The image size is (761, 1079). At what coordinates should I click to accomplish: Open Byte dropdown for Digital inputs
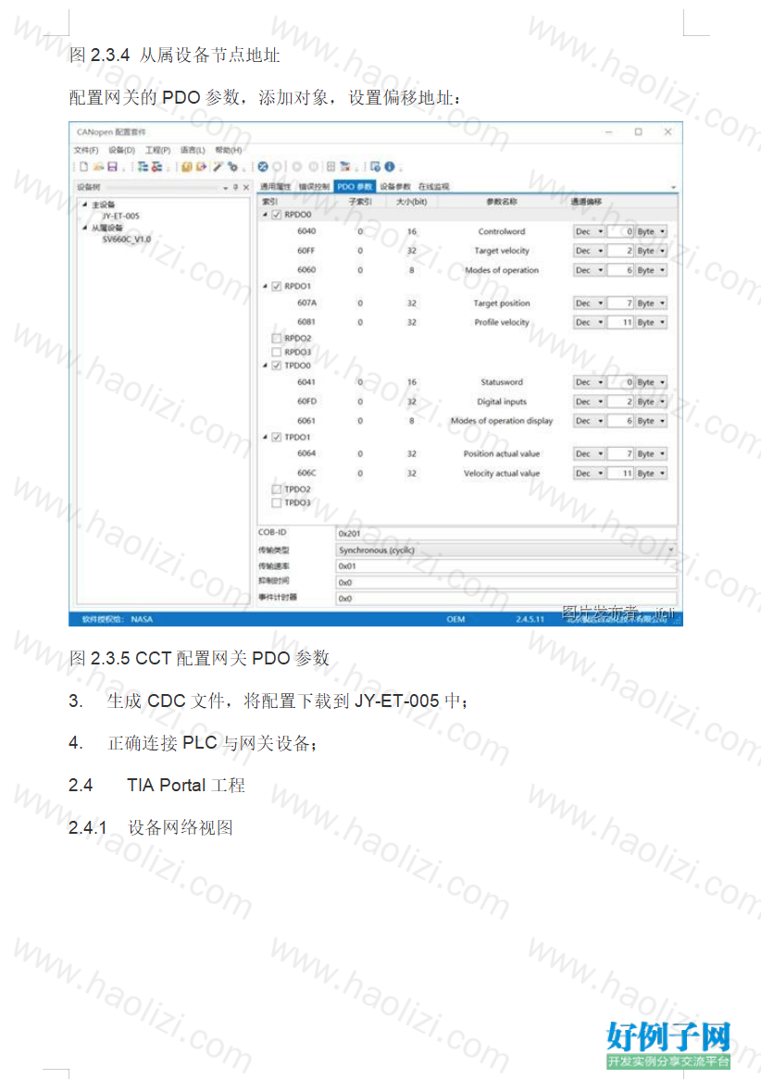pyautogui.click(x=651, y=402)
